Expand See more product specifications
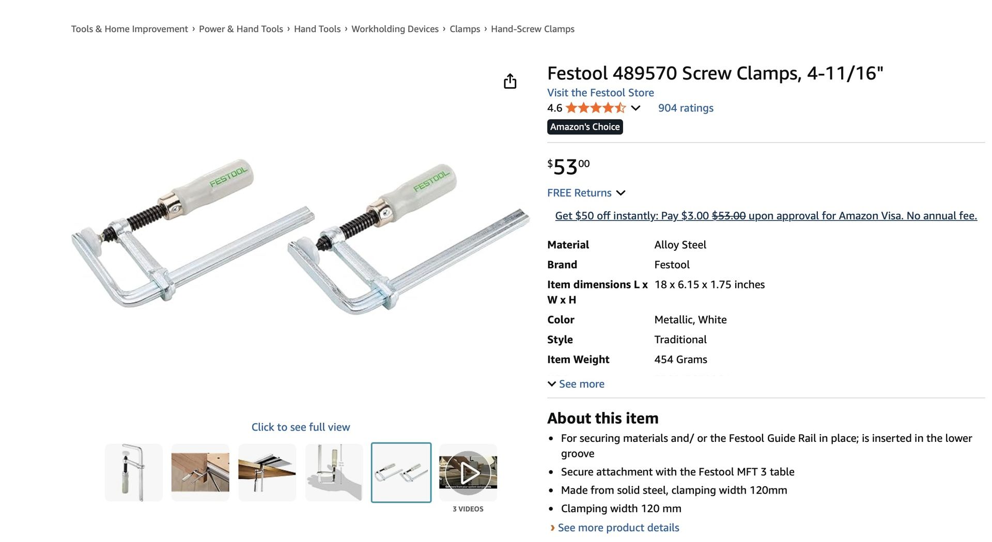 pos(576,384)
